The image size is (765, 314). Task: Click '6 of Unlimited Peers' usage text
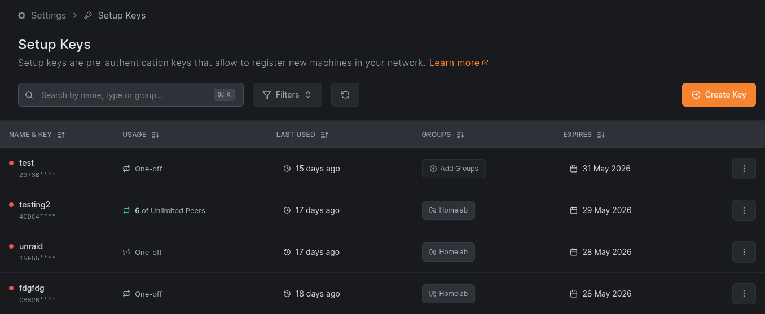tap(170, 210)
